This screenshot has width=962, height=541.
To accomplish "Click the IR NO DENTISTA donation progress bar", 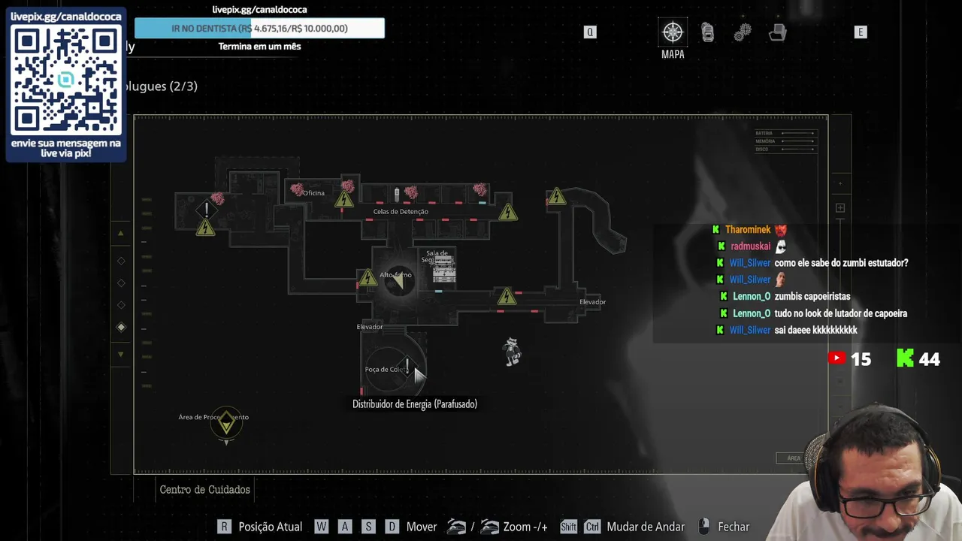I will (259, 29).
